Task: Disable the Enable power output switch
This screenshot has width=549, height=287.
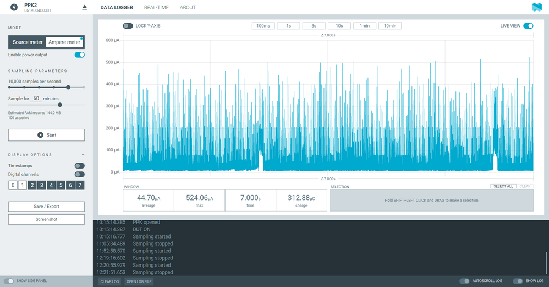Action: tap(79, 55)
